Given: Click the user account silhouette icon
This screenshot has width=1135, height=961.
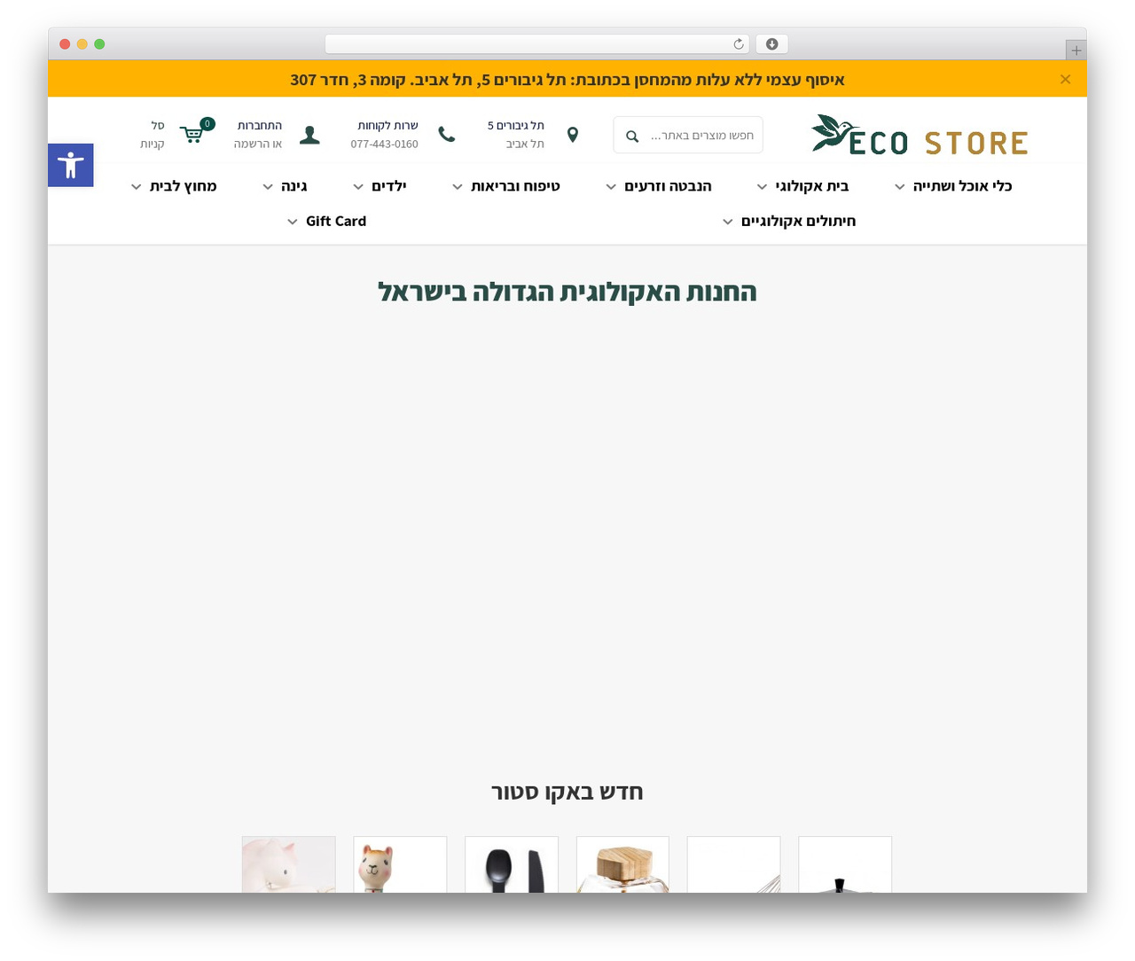Looking at the screenshot, I should [x=309, y=135].
